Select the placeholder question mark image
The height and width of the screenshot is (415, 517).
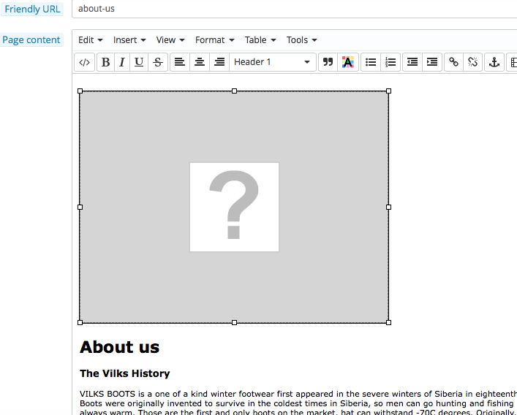234,207
